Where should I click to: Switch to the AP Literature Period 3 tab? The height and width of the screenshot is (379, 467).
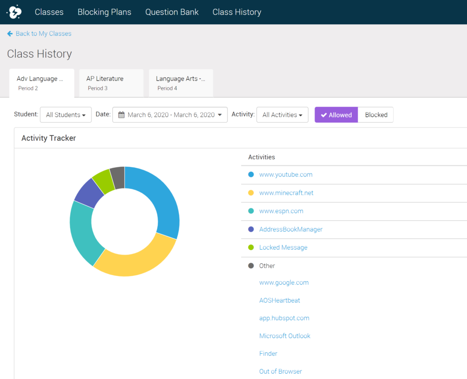[111, 82]
